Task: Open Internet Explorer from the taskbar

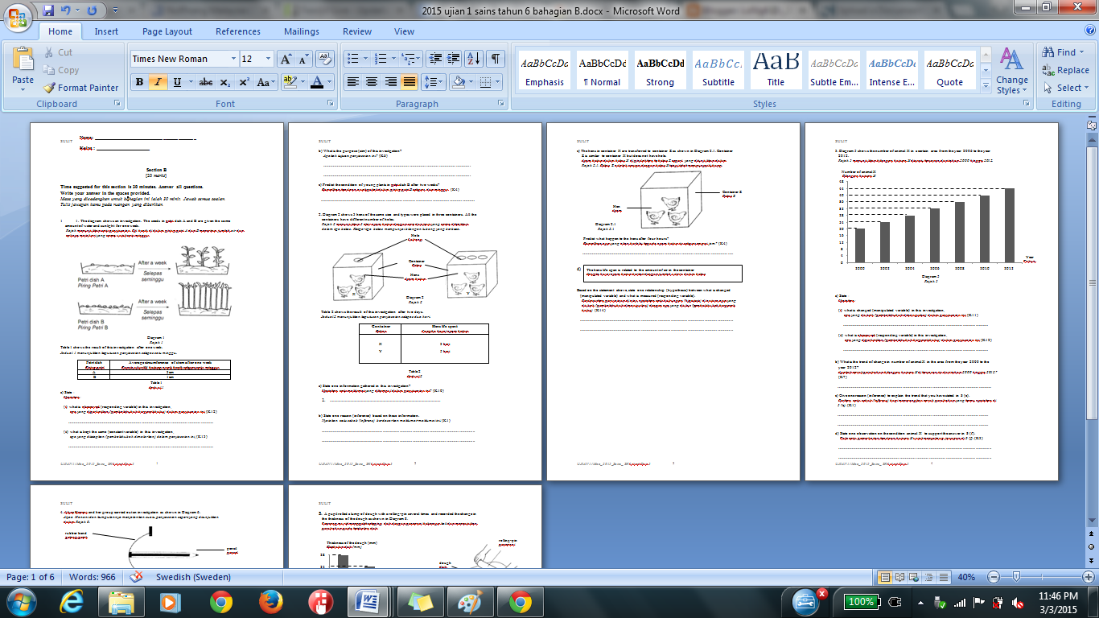Action: tap(71, 601)
